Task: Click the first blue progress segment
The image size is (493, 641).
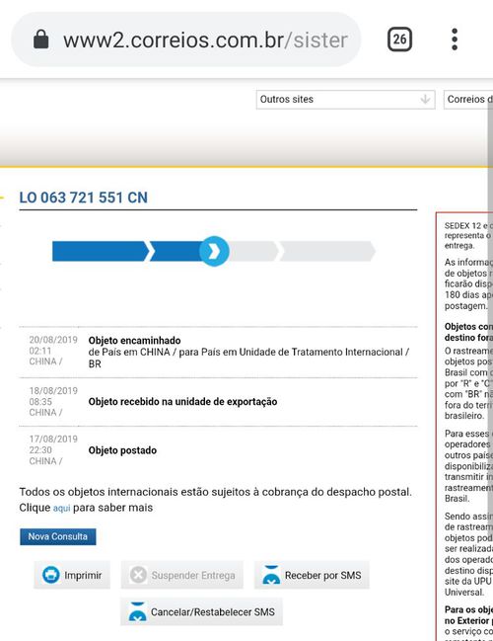Action: click(x=101, y=251)
